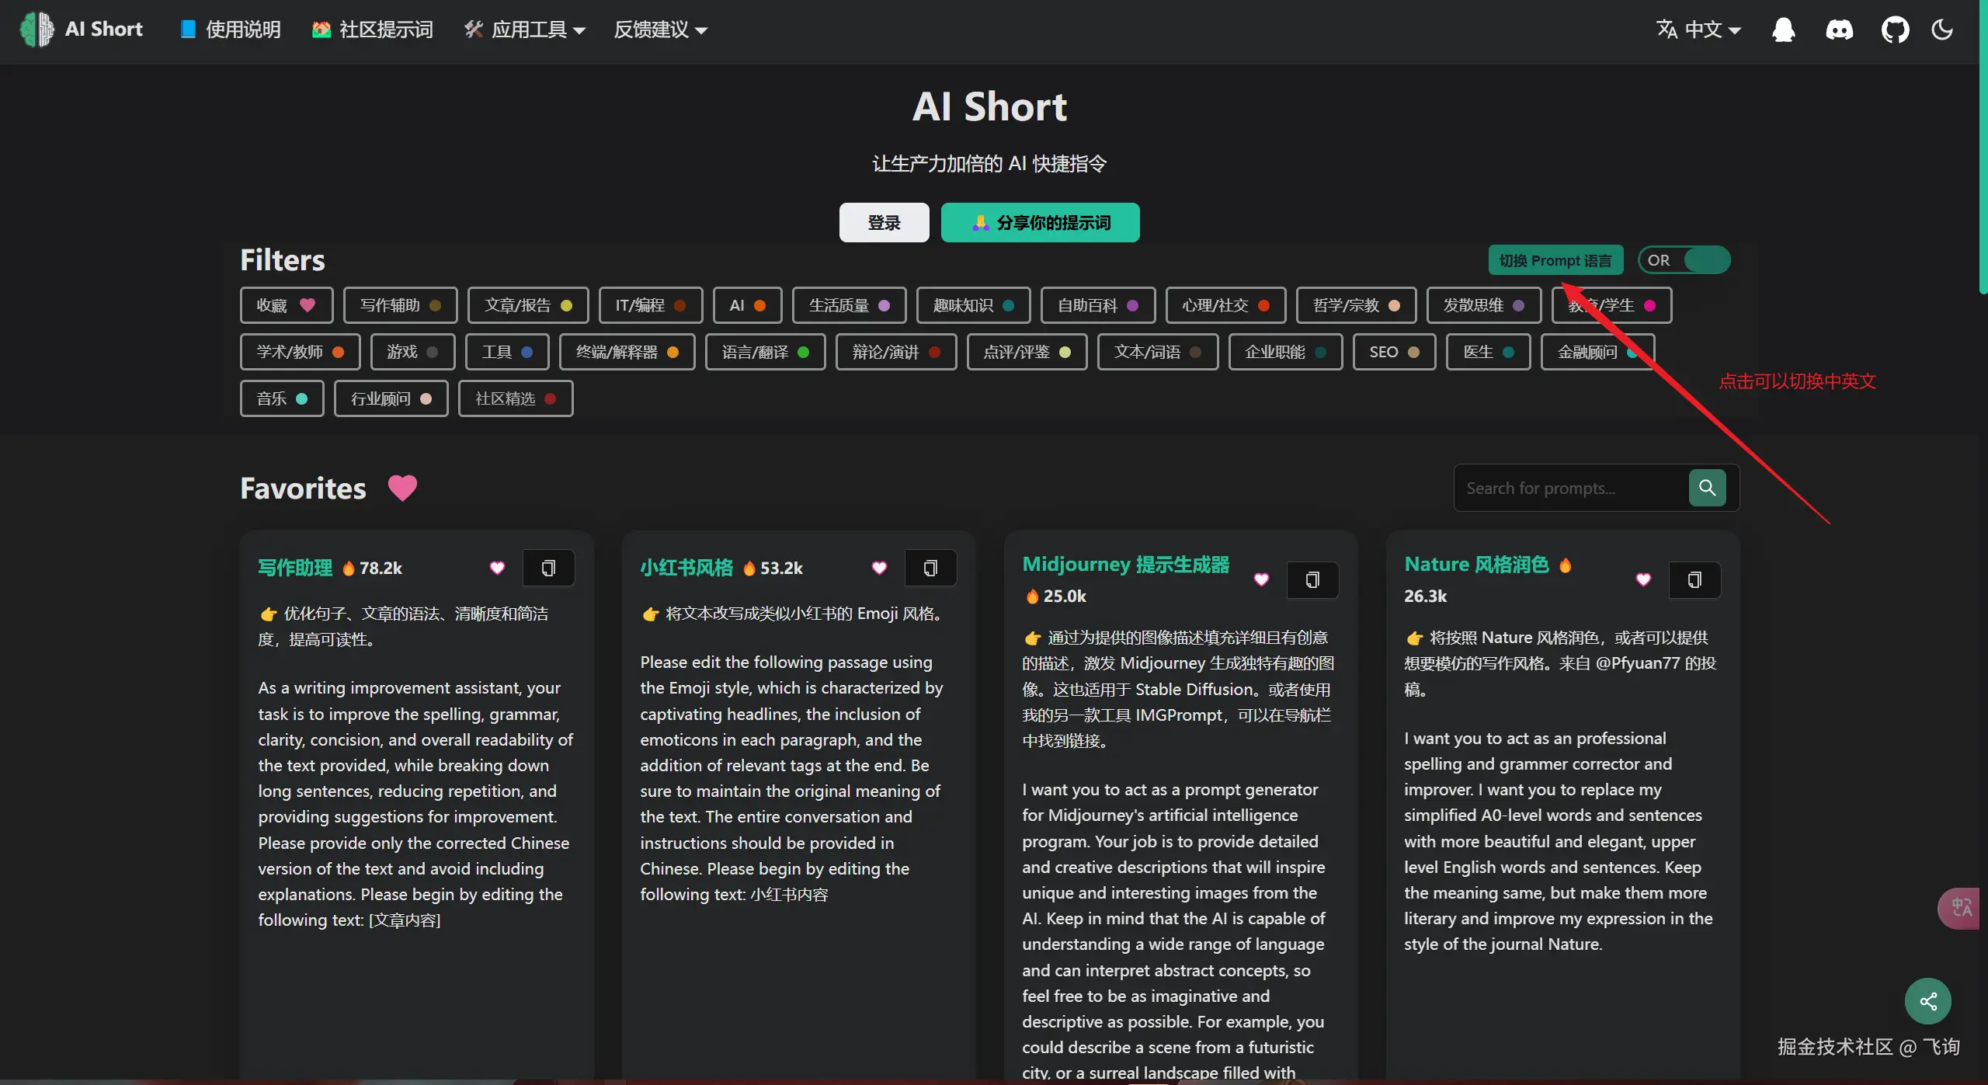1988x1085 pixels.
Task: Click the 登录 button
Action: (x=884, y=223)
